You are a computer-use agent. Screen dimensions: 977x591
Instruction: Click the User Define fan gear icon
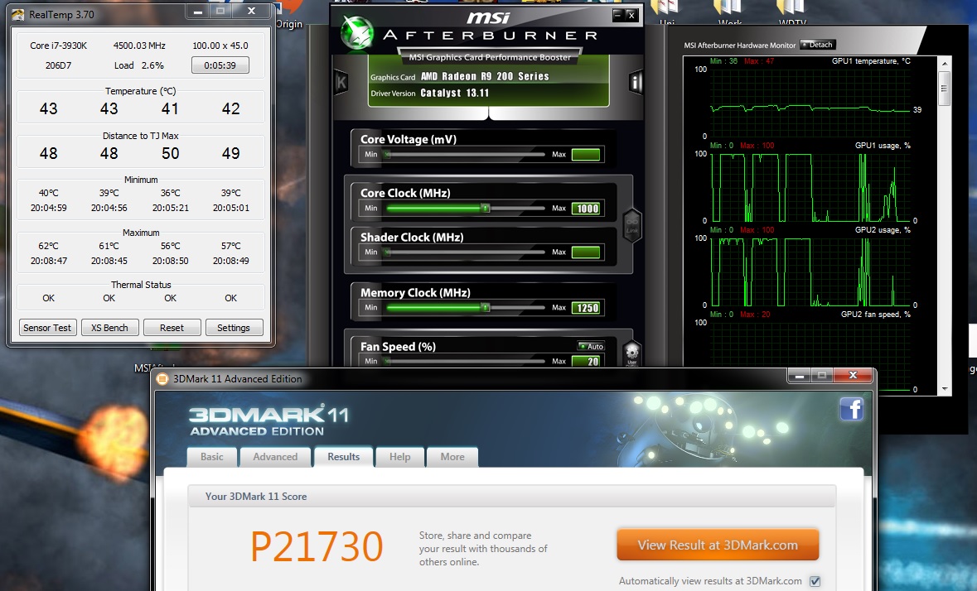[631, 353]
